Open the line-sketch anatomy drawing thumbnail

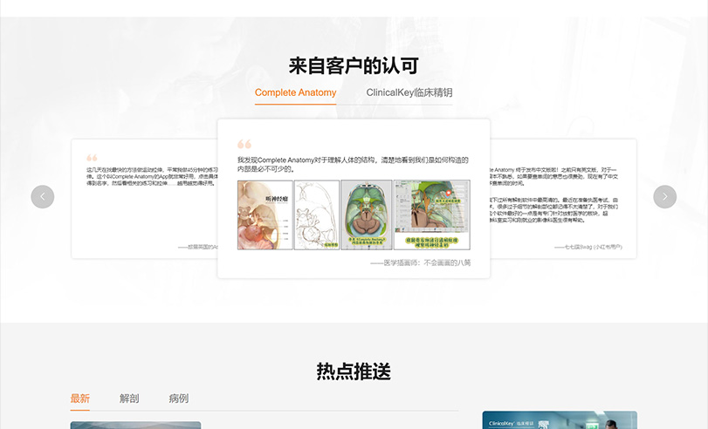(317, 215)
